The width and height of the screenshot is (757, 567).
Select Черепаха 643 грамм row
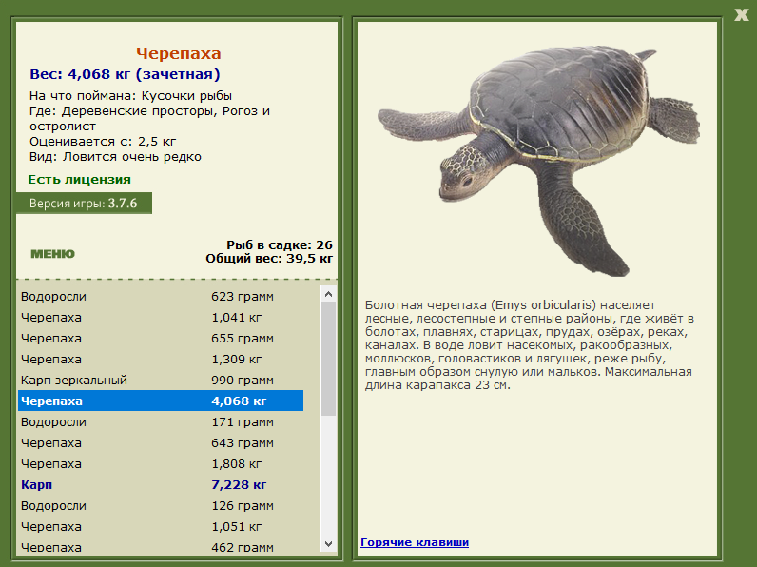point(161,443)
